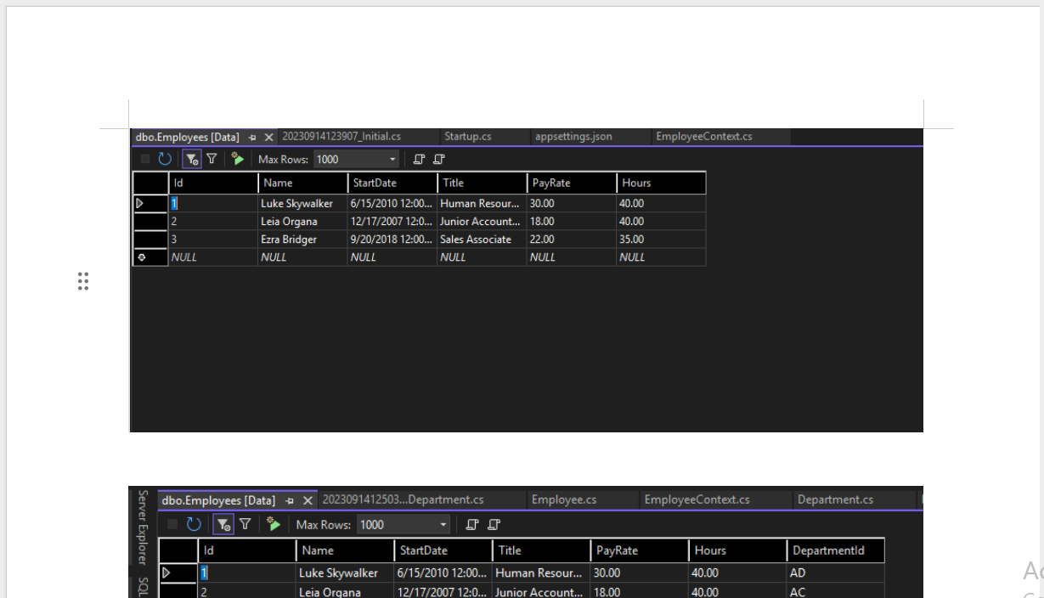Screen dimensions: 1044x598
Task: Open the lower Max Rows dropdown
Action: [x=443, y=525]
